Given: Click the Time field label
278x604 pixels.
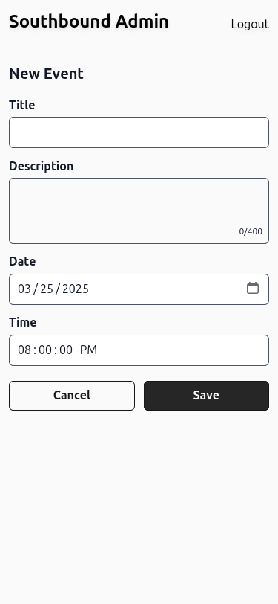Looking at the screenshot, I should (23, 322).
